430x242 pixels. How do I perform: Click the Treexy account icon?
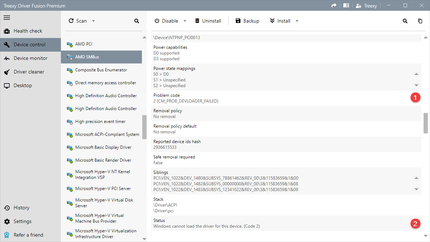pos(358,6)
